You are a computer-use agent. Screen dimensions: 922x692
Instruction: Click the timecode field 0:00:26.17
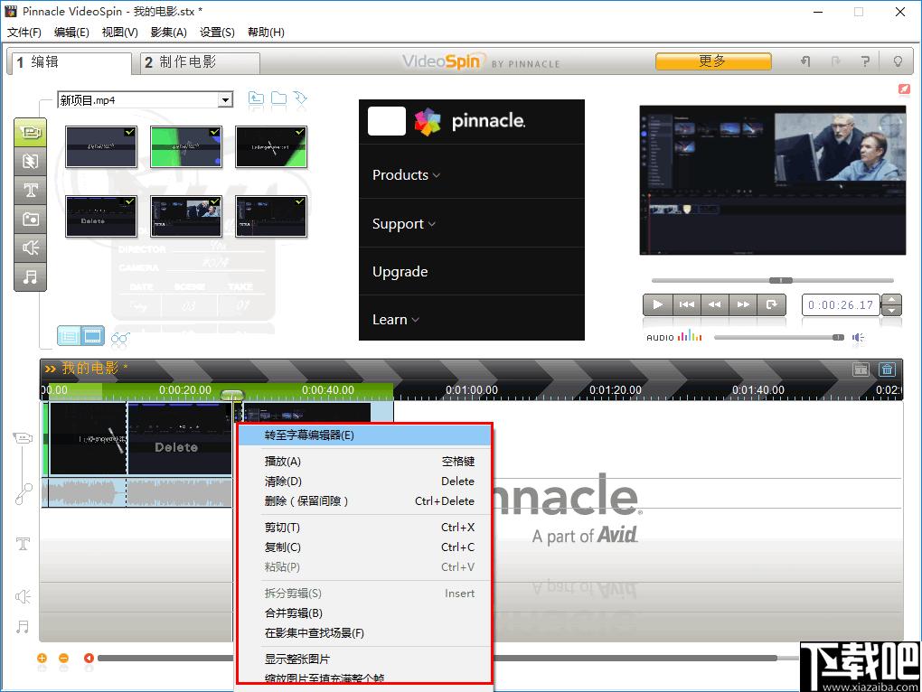tap(841, 304)
